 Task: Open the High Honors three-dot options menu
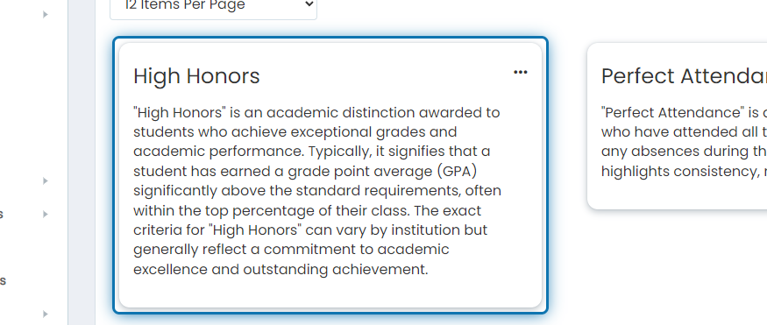point(521,73)
